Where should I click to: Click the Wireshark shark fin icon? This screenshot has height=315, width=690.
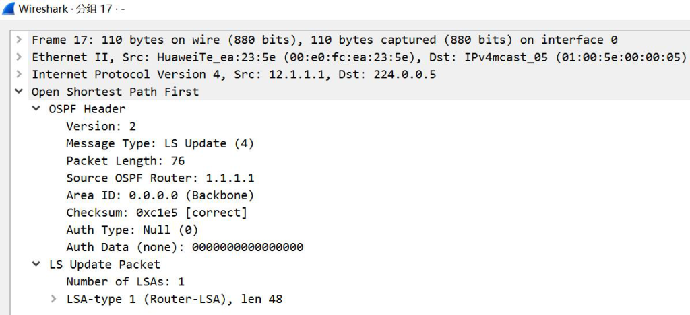click(x=8, y=9)
